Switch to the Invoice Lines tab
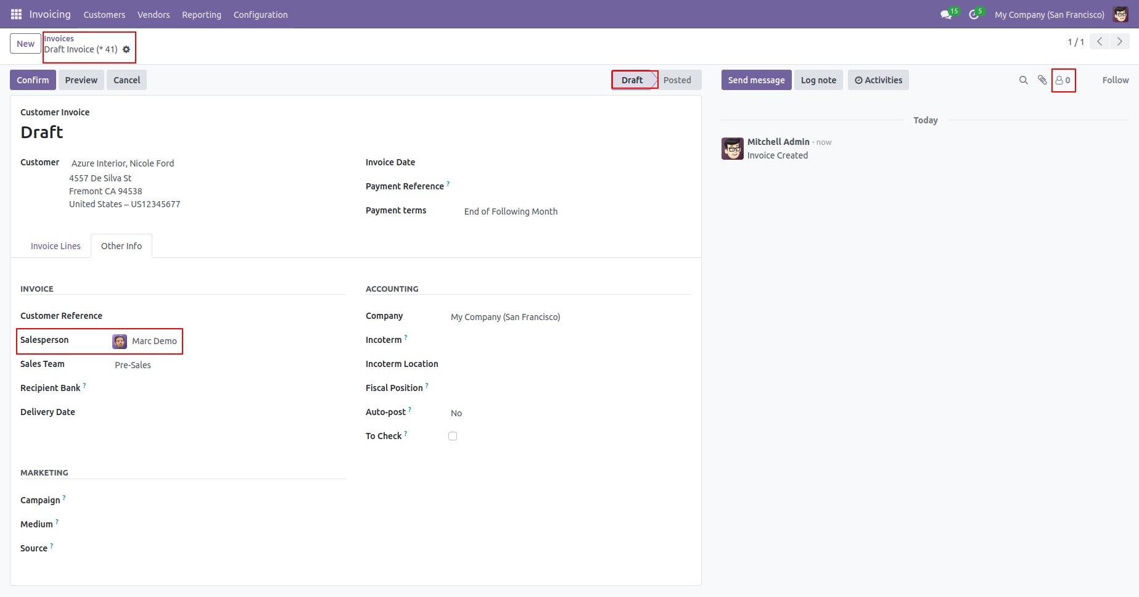Viewport: 1139px width, 597px height. coord(56,246)
